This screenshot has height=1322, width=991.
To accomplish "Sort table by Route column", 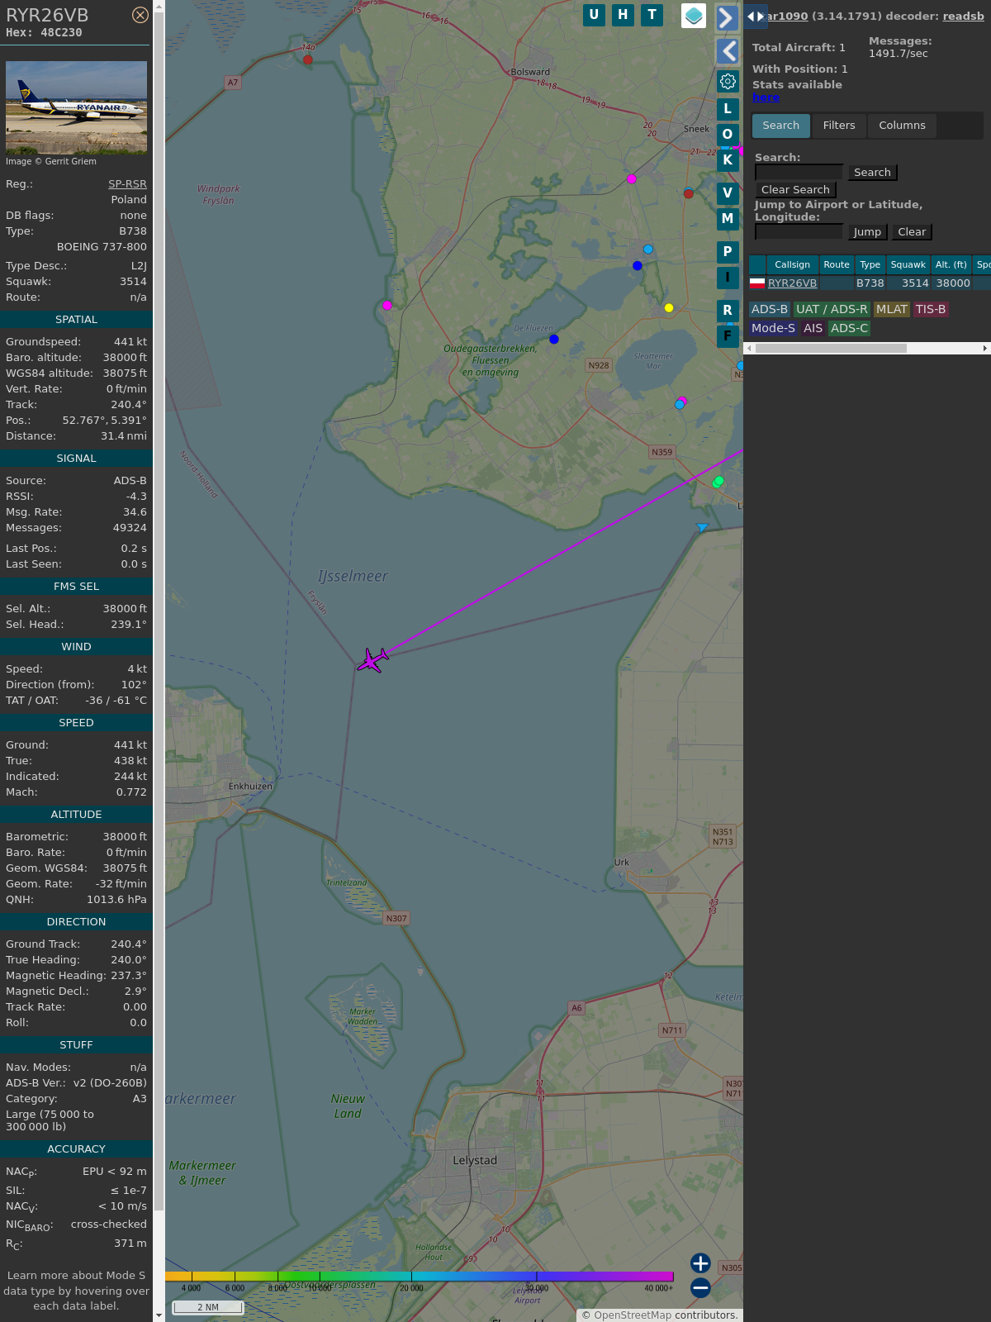I will (x=837, y=264).
